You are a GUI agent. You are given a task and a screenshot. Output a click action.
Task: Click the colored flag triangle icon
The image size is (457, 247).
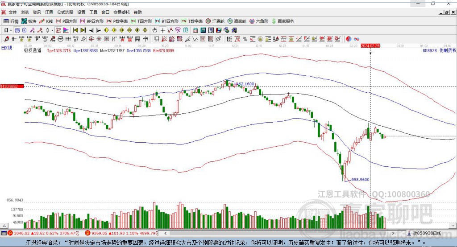tap(66, 30)
